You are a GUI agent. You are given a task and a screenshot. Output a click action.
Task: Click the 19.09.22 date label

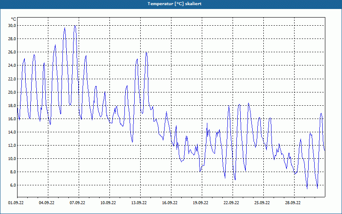(x=200, y=203)
